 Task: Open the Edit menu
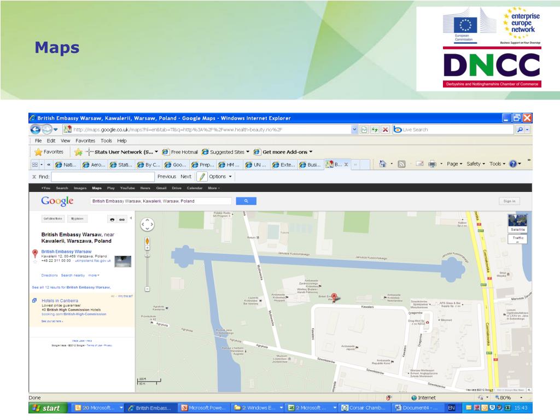pos(51,141)
